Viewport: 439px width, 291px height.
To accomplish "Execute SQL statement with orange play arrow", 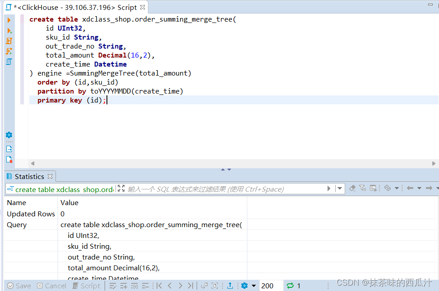I will click(x=9, y=20).
